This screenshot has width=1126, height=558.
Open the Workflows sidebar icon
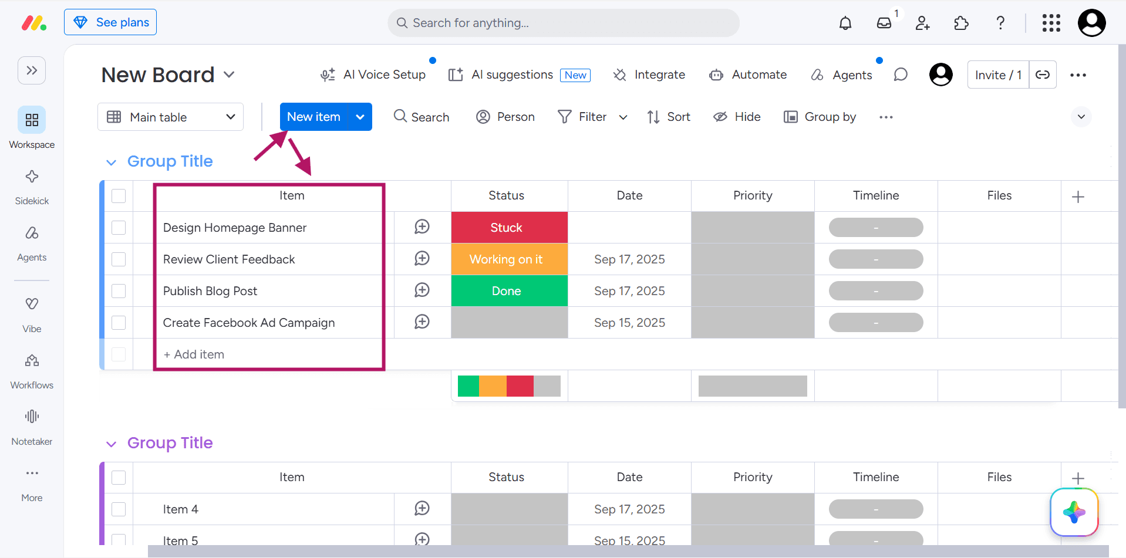[32, 371]
